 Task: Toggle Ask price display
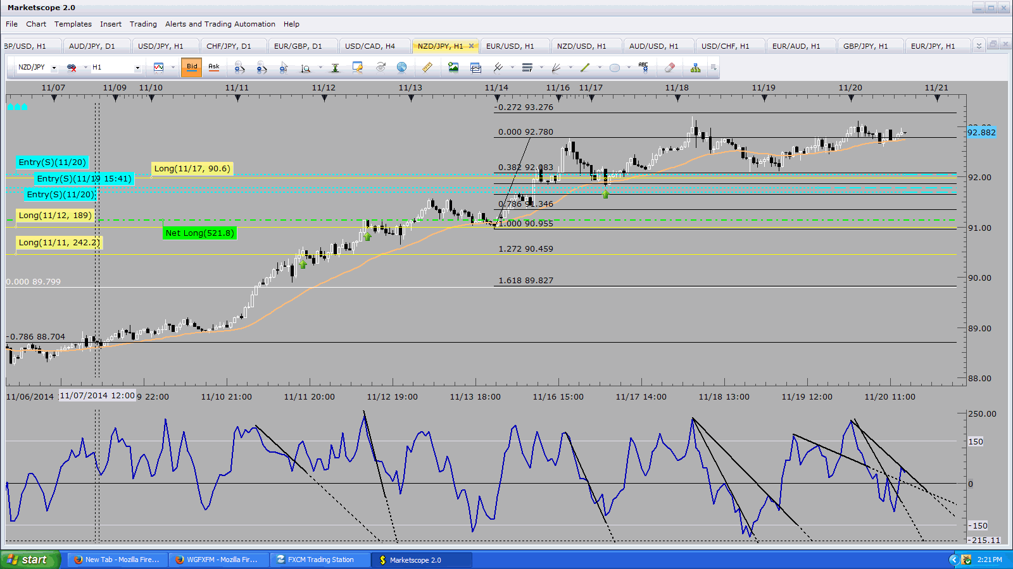(x=214, y=67)
